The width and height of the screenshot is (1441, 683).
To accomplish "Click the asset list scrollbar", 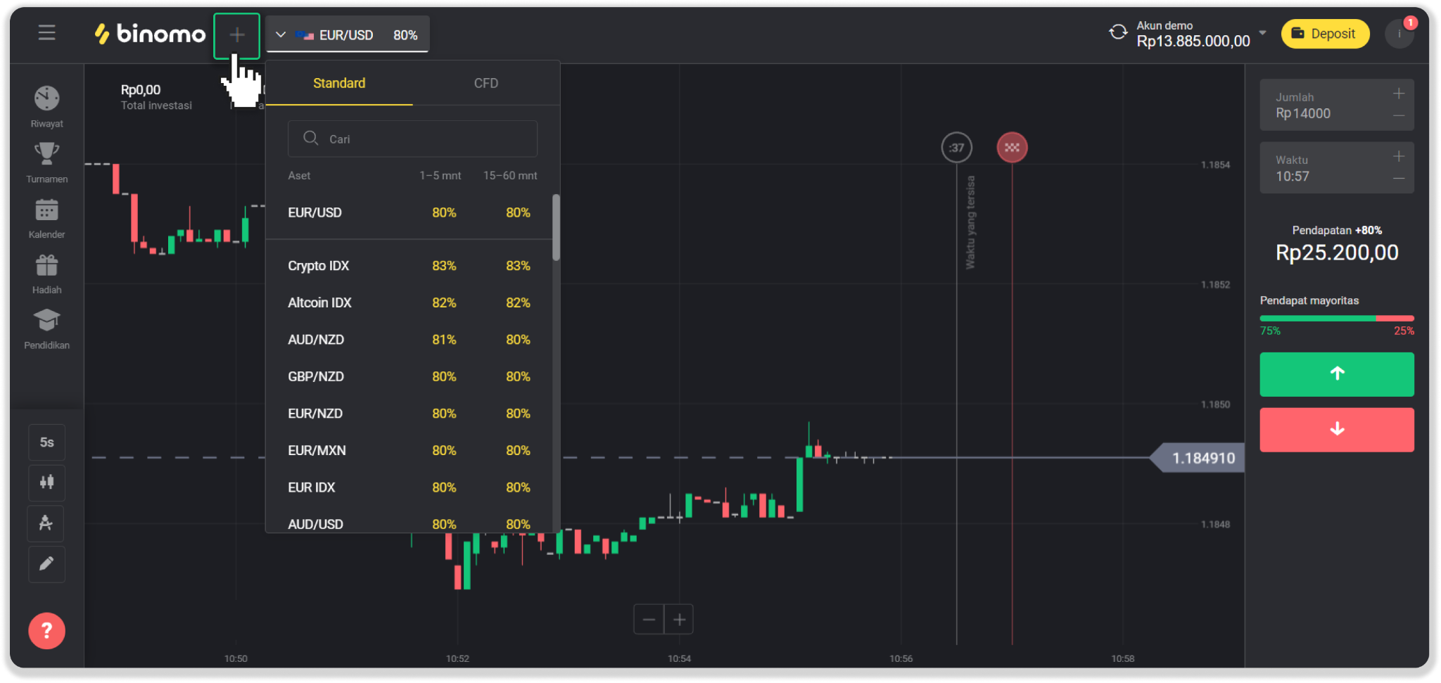I will point(556,227).
